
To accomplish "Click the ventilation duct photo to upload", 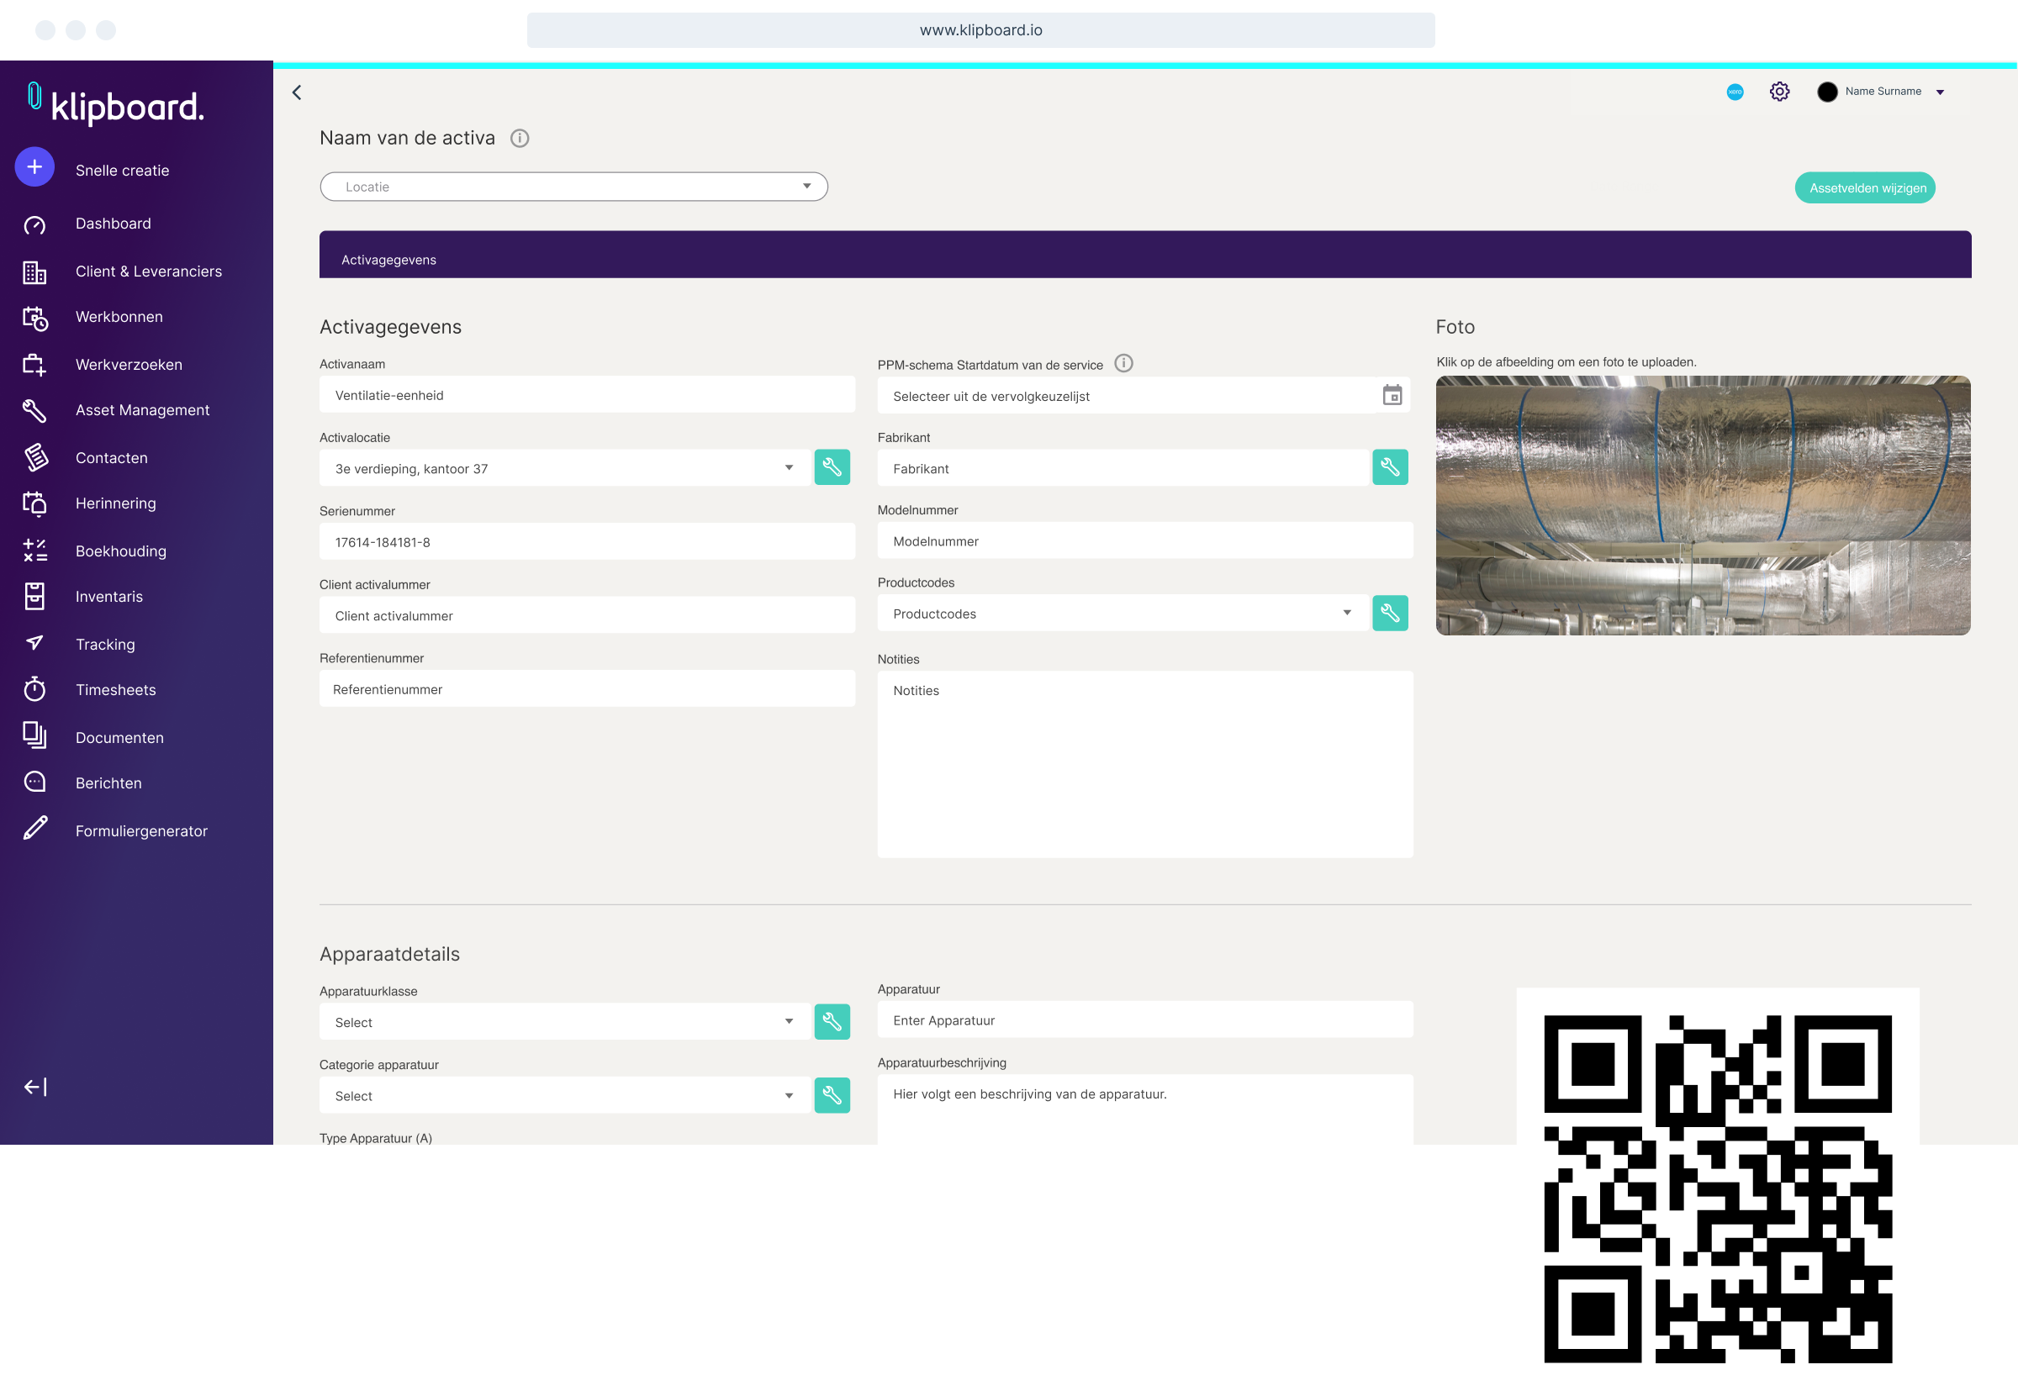I will (1705, 505).
